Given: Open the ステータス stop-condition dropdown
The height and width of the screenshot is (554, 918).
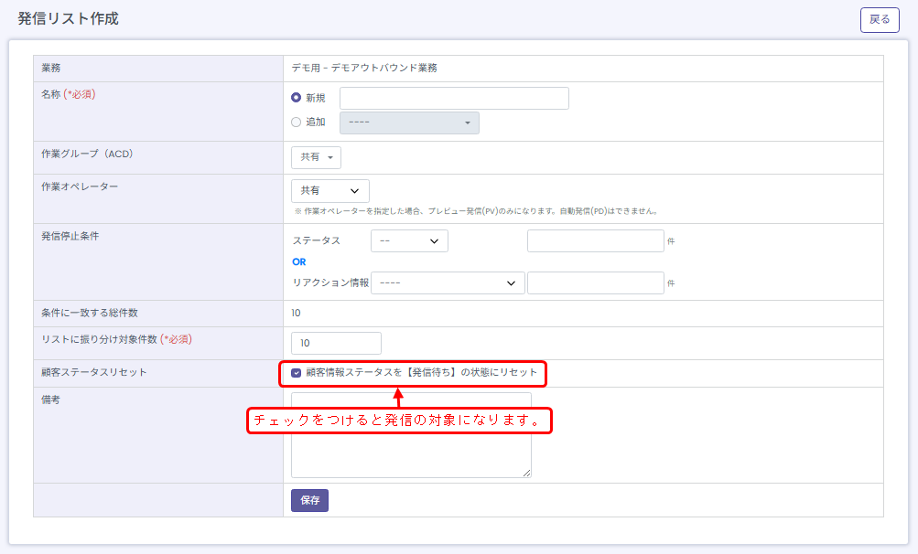Looking at the screenshot, I should coord(409,240).
